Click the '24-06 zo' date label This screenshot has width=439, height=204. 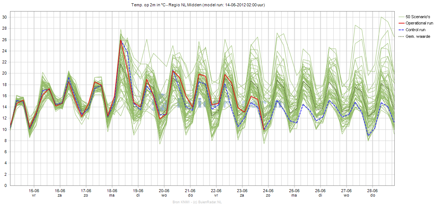pyautogui.click(x=268, y=193)
